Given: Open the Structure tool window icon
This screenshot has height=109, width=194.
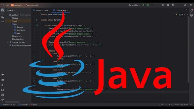Looking at the screenshot, I should [3, 17].
